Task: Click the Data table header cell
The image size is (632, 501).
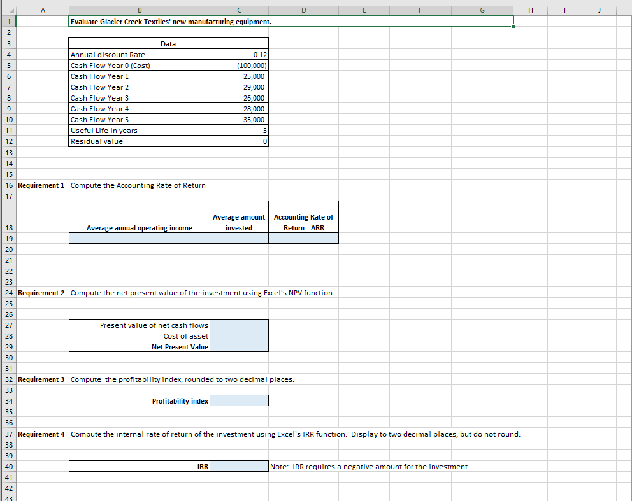Action: [168, 43]
